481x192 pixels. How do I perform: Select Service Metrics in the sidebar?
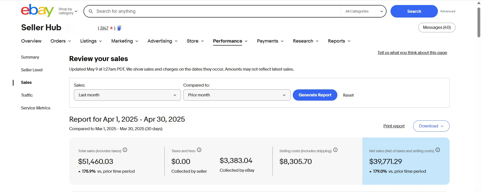pos(36,108)
